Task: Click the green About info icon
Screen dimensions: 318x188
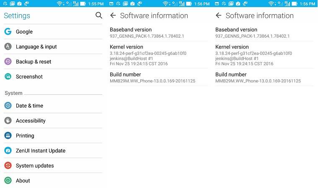Action: [8, 180]
